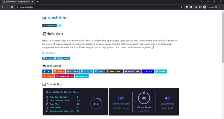The height and width of the screenshot is (119, 224).
Task: Click the Canva tech badge
Action: click(x=161, y=71)
